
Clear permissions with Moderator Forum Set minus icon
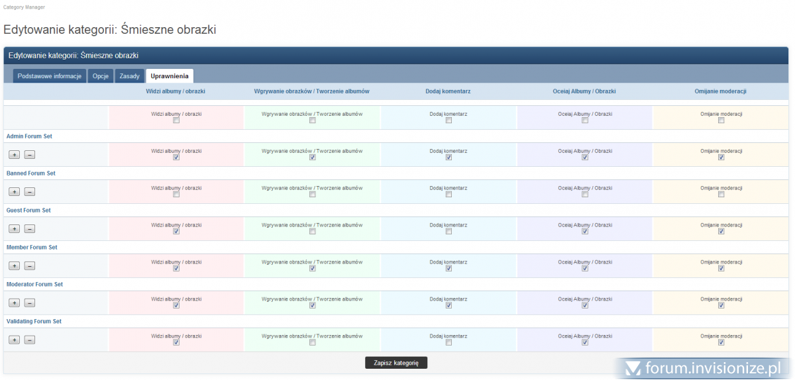30,303
